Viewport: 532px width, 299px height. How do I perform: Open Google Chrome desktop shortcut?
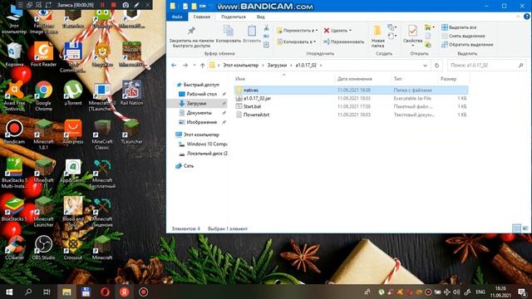click(43, 96)
